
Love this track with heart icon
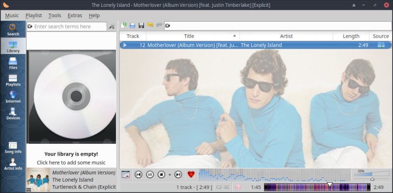[191, 174]
